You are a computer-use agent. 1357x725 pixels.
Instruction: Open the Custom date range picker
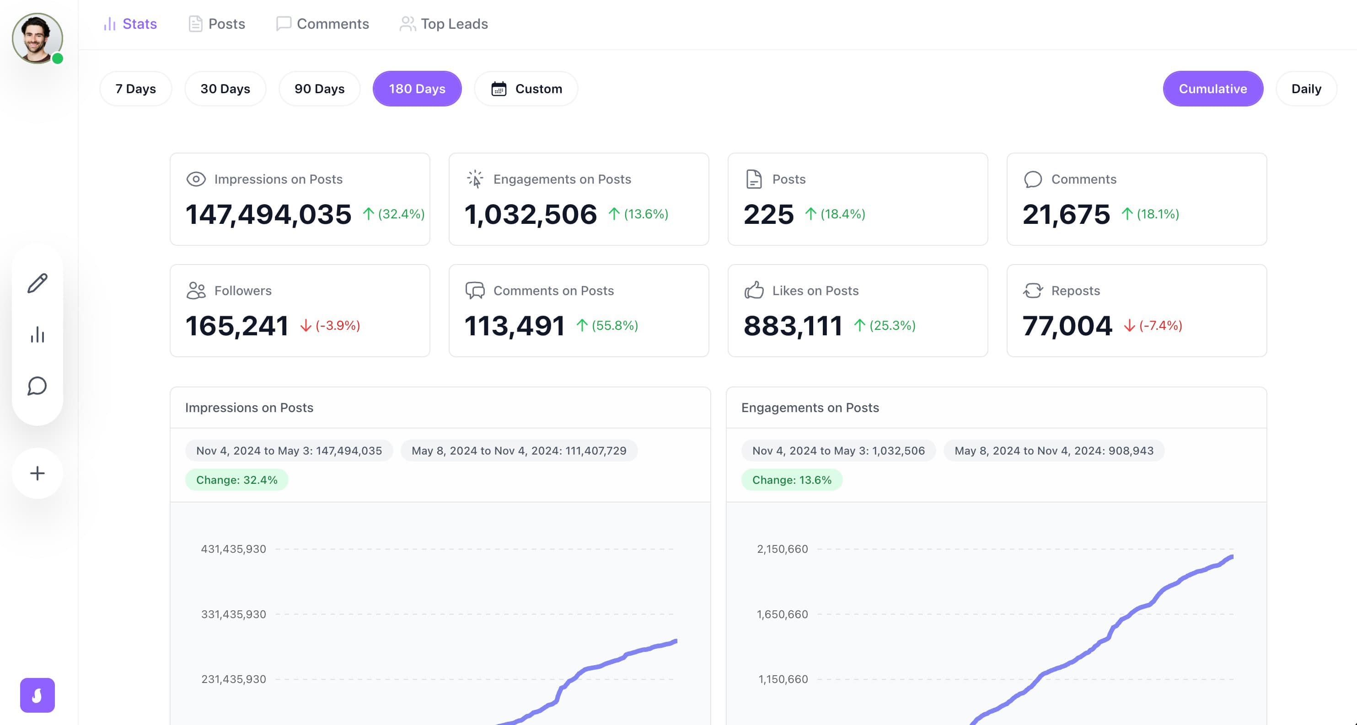(526, 89)
